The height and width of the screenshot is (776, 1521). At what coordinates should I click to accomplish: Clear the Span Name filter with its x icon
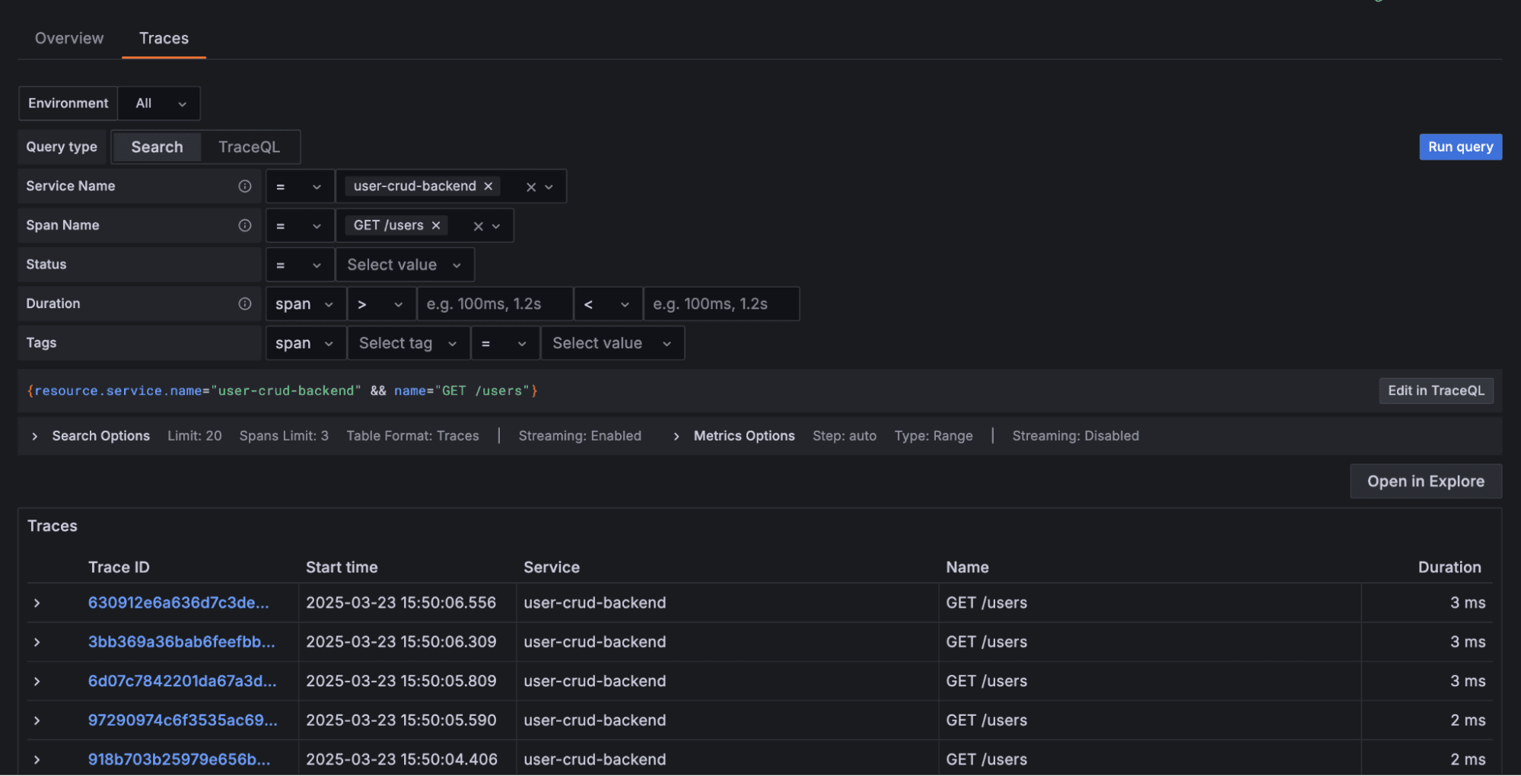click(477, 225)
